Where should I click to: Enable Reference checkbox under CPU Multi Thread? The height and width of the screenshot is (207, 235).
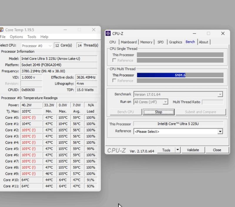click(114, 81)
